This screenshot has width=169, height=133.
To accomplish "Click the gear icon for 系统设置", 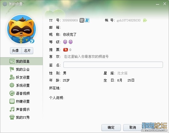I will tap(12, 85).
